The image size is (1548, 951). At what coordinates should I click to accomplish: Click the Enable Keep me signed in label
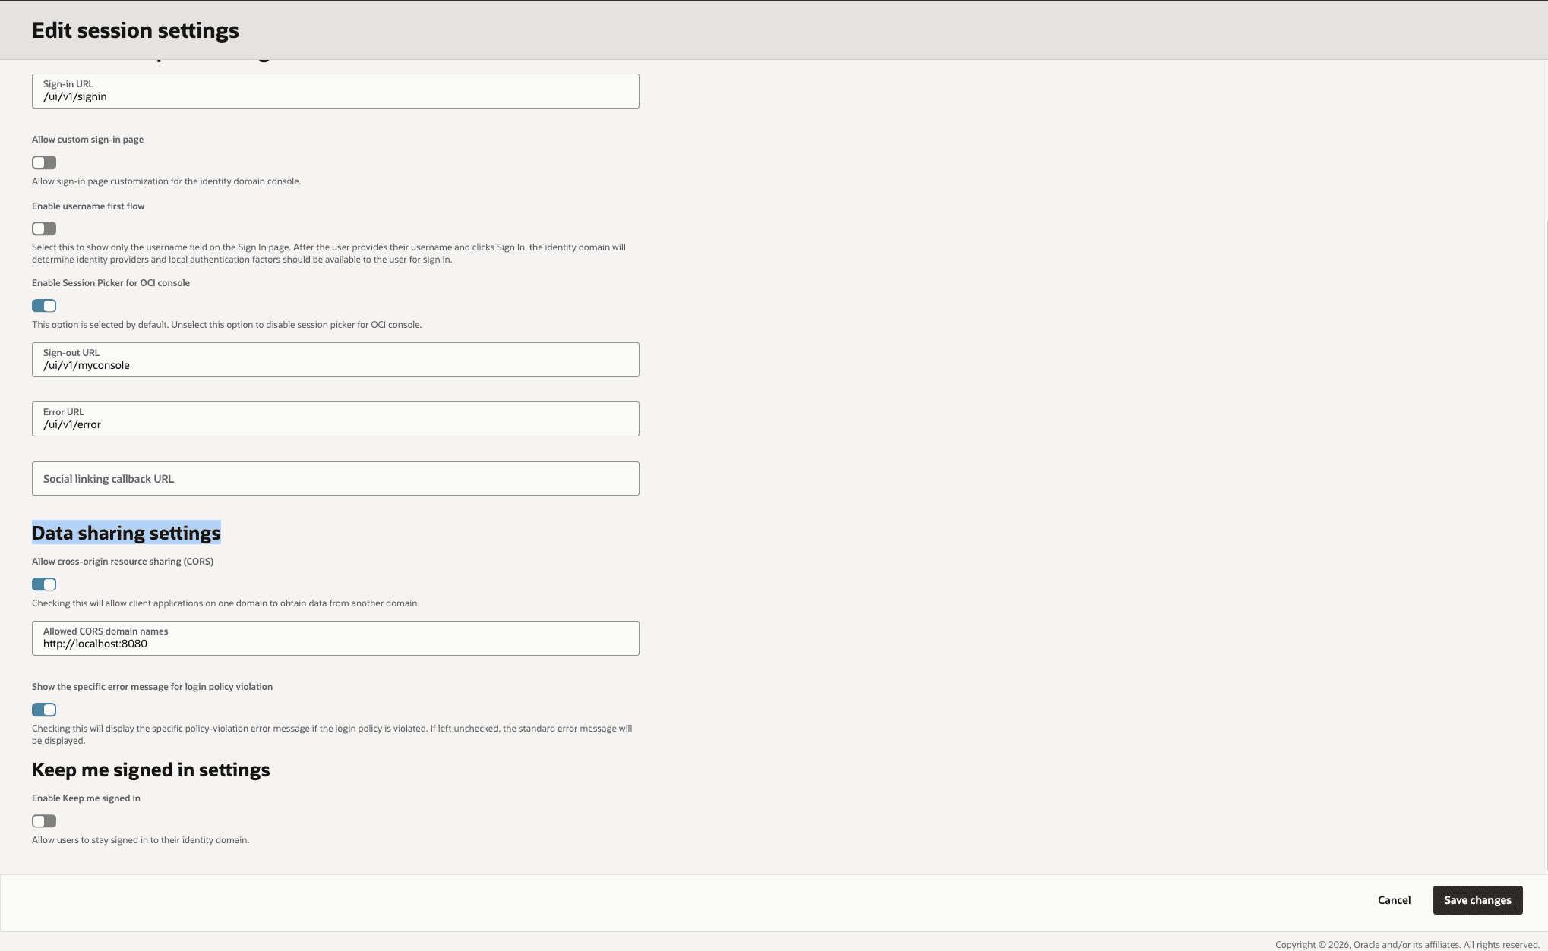(86, 798)
